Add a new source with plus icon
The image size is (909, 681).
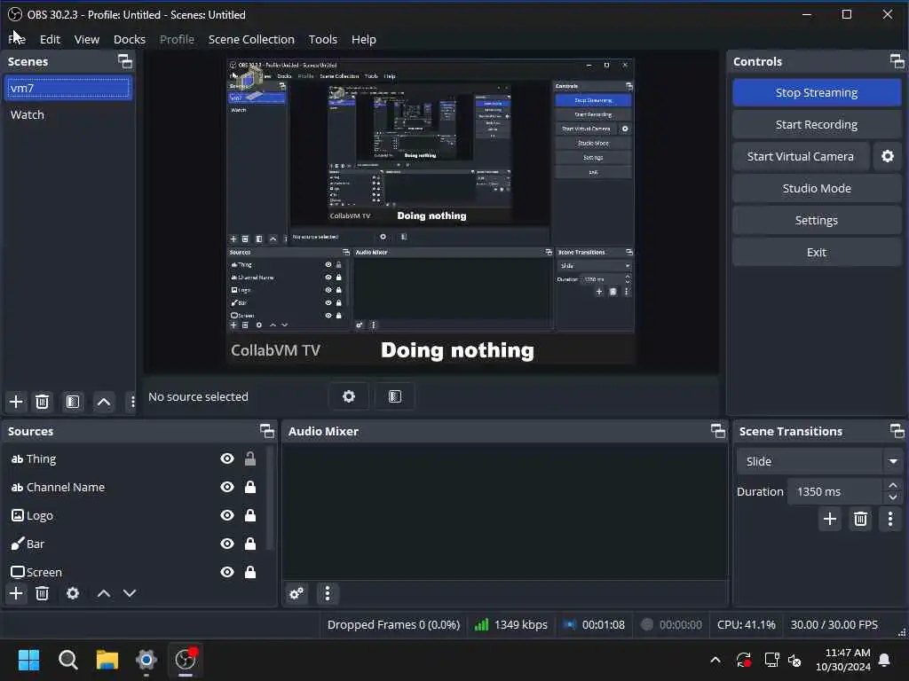pos(16,593)
